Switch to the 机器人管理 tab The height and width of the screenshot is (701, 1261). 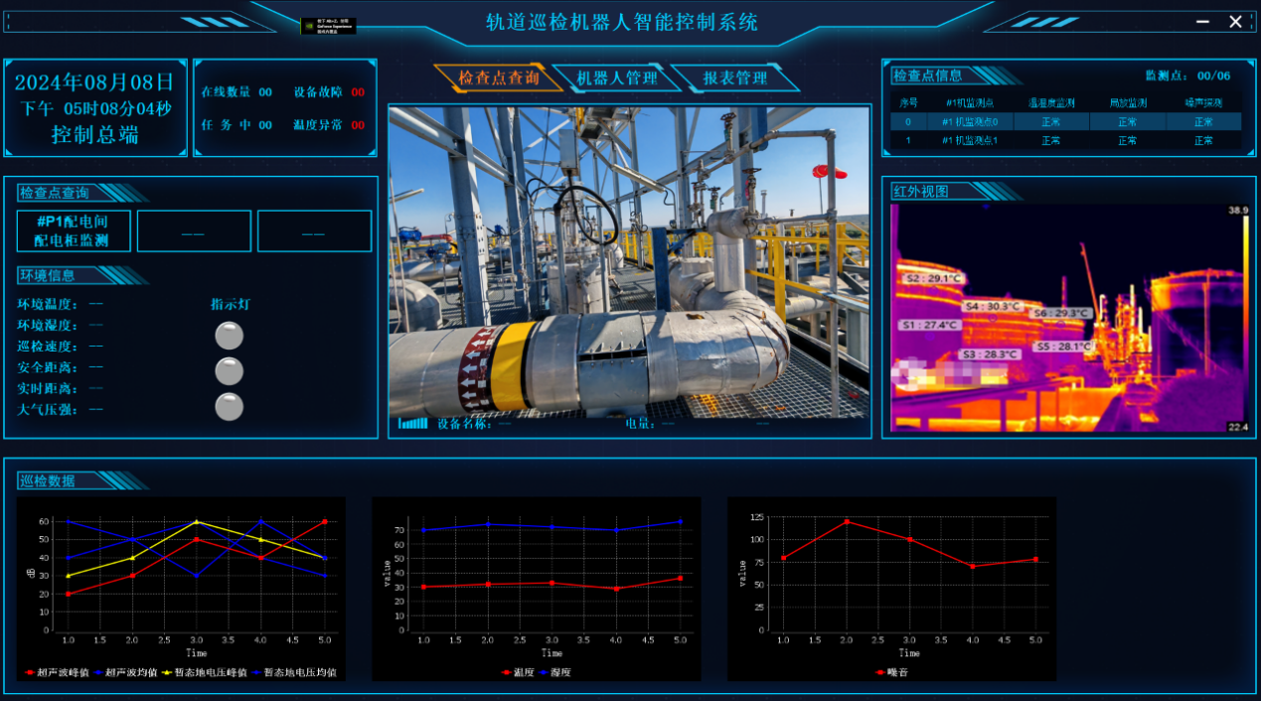(x=617, y=78)
